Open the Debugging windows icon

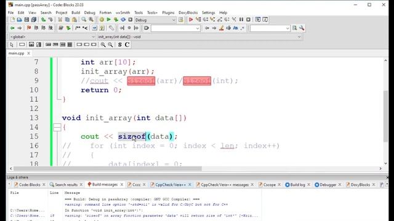[x=258, y=20]
